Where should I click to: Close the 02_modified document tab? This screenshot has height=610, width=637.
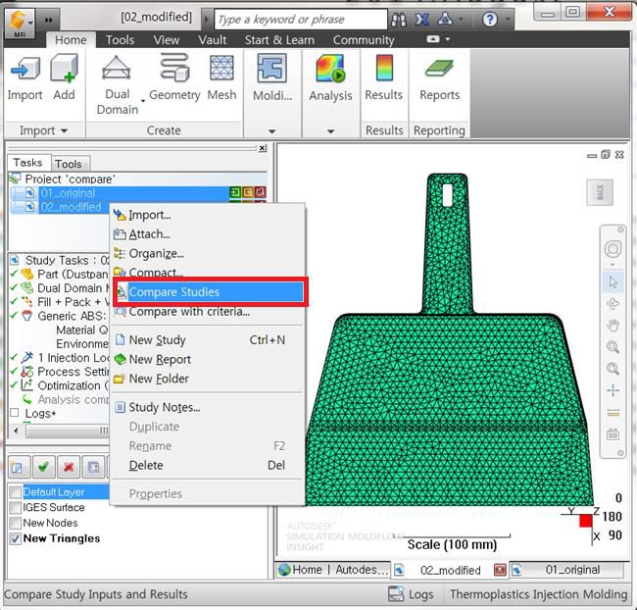tap(500, 570)
